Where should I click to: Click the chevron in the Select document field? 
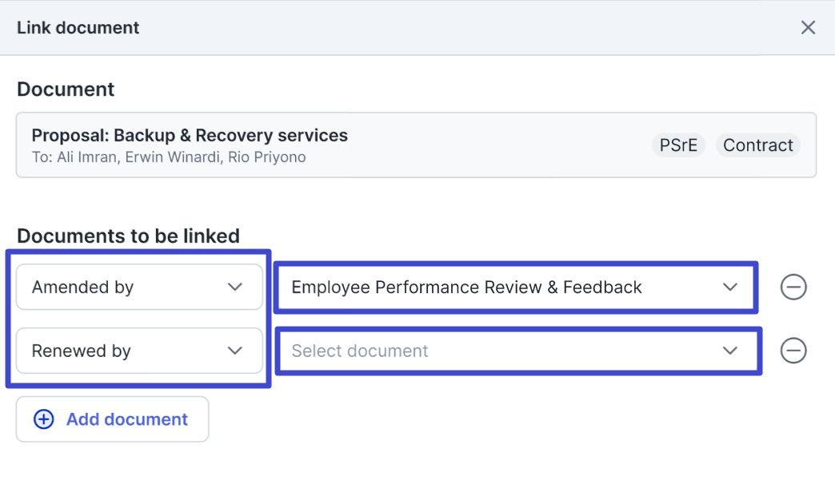729,351
